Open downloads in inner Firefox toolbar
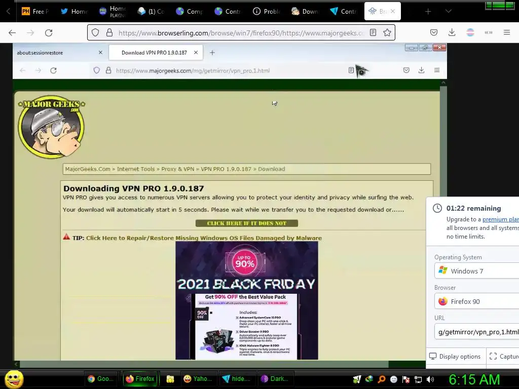The width and height of the screenshot is (519, 389). [421, 70]
